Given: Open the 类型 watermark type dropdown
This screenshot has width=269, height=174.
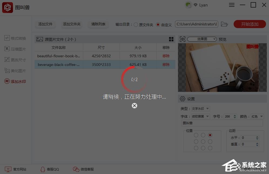Looking at the screenshot, I should click(x=200, y=109).
